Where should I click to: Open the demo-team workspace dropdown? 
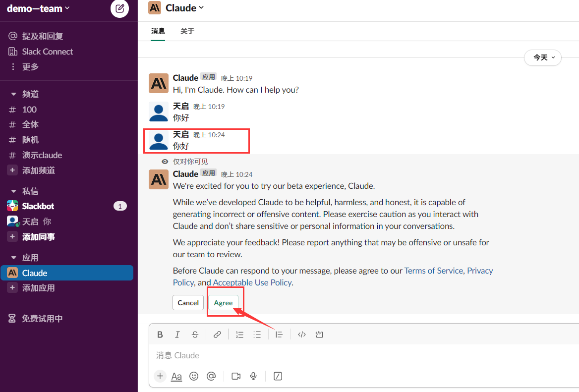pos(38,8)
